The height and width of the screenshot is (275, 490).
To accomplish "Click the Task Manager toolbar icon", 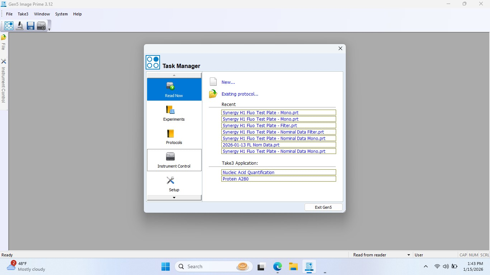I will click(x=9, y=26).
